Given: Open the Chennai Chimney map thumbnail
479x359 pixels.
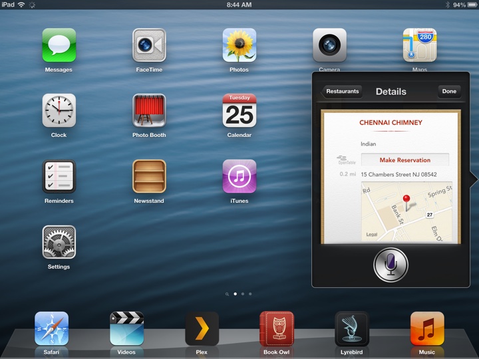Looking at the screenshot, I should coord(406,211).
